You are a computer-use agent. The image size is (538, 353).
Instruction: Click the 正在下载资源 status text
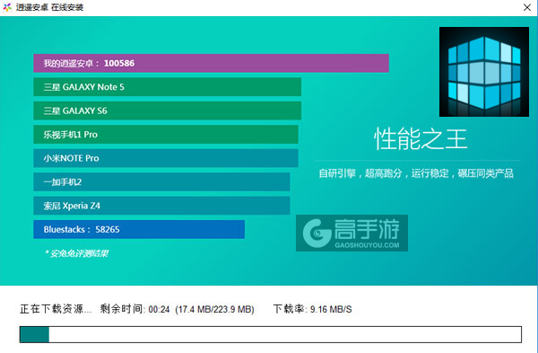tap(56, 309)
